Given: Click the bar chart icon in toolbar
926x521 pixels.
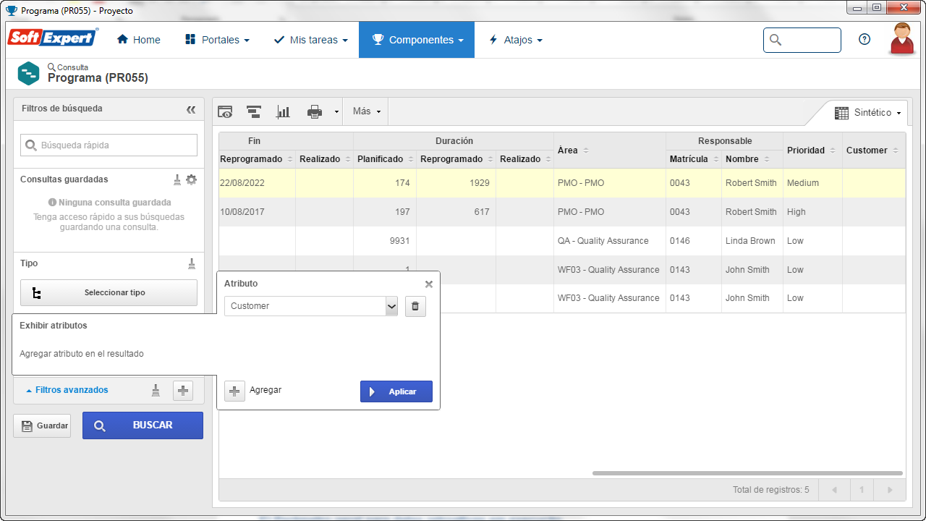Looking at the screenshot, I should pos(284,111).
